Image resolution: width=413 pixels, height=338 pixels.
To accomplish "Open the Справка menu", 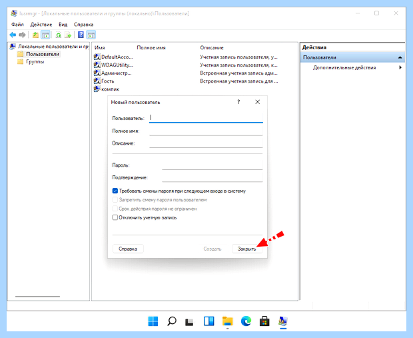I will [83, 25].
